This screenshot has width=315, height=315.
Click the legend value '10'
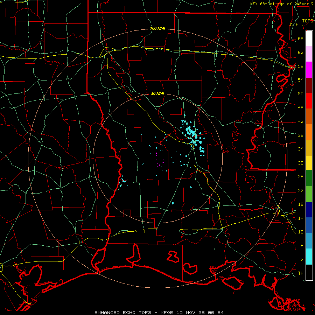pos(301,232)
